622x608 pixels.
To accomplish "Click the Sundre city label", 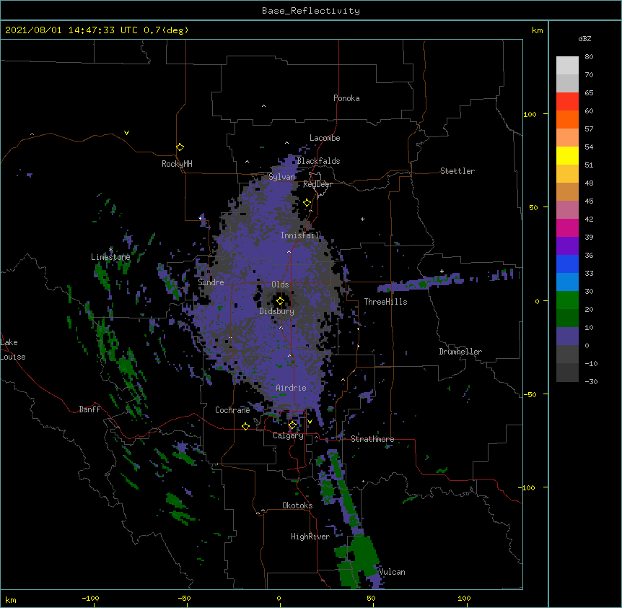I will (211, 282).
